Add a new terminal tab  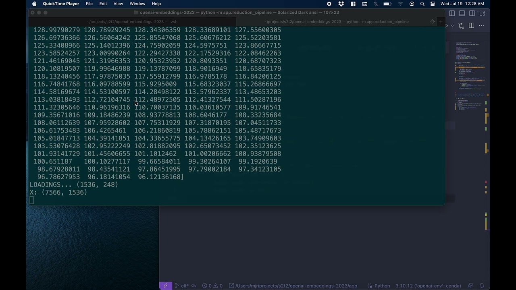(441, 22)
